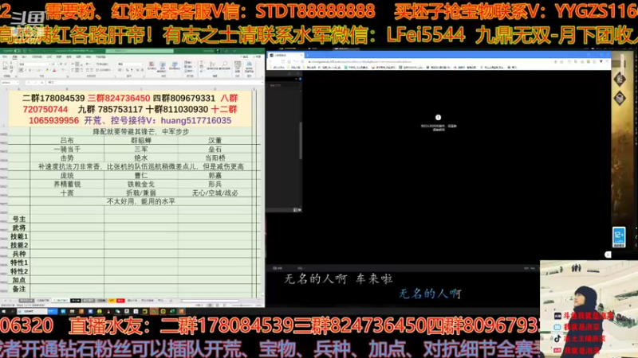Click the row label 兵种
Screen dimensions: 638x358
point(19,254)
